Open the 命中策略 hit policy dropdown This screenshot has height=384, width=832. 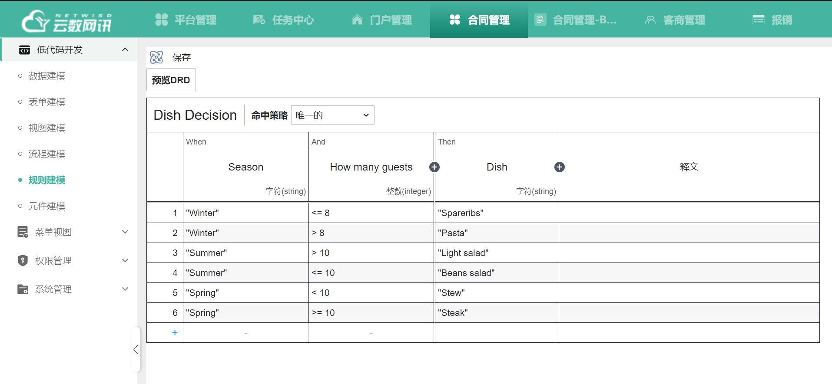pos(332,115)
